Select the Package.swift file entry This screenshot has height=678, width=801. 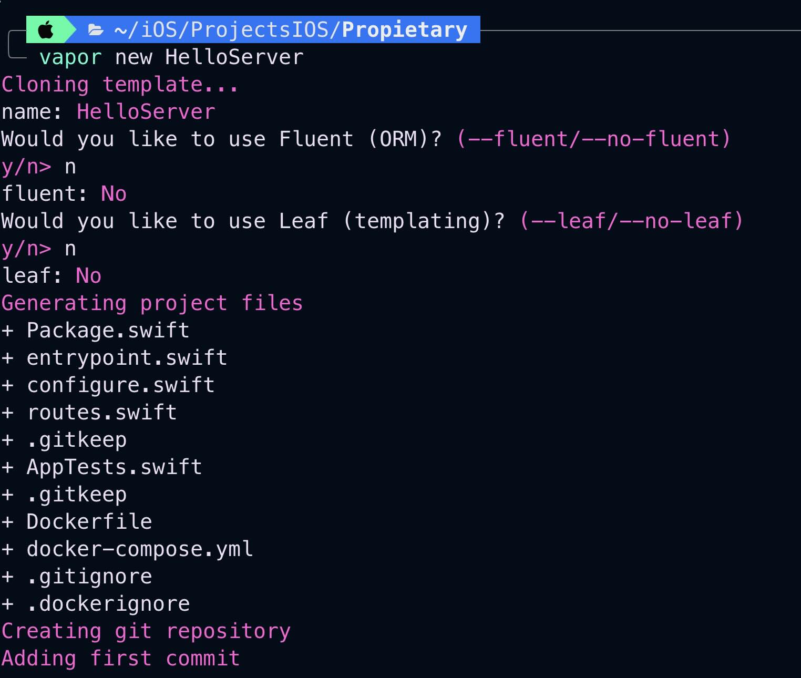107,330
